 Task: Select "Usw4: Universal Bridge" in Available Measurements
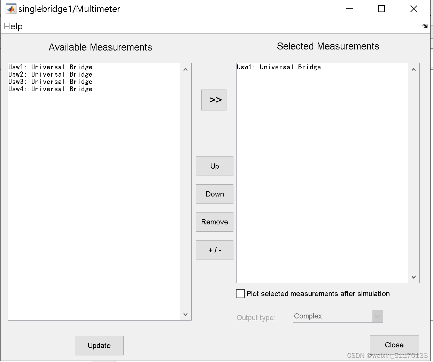point(50,89)
